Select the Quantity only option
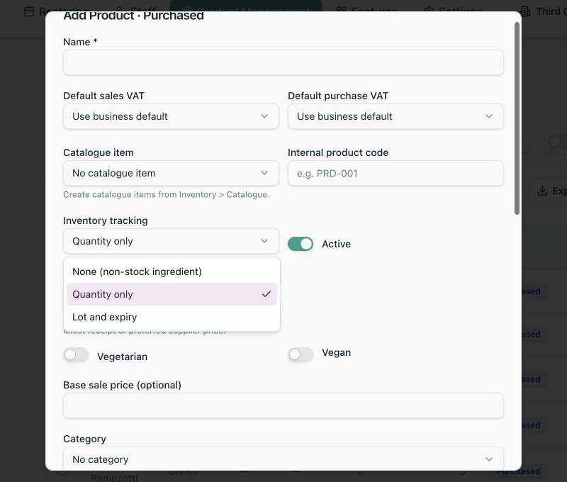Image resolution: width=567 pixels, height=482 pixels. 172,294
